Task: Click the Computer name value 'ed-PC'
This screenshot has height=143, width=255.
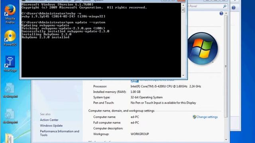Action: (135, 117)
